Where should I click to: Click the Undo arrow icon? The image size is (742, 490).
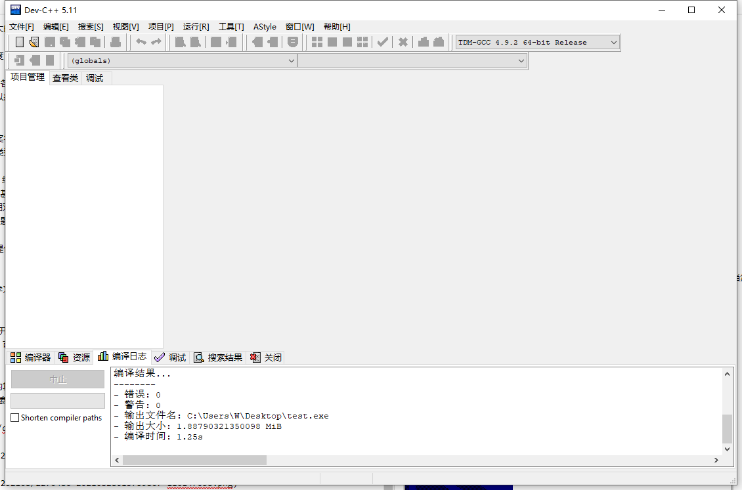point(141,42)
